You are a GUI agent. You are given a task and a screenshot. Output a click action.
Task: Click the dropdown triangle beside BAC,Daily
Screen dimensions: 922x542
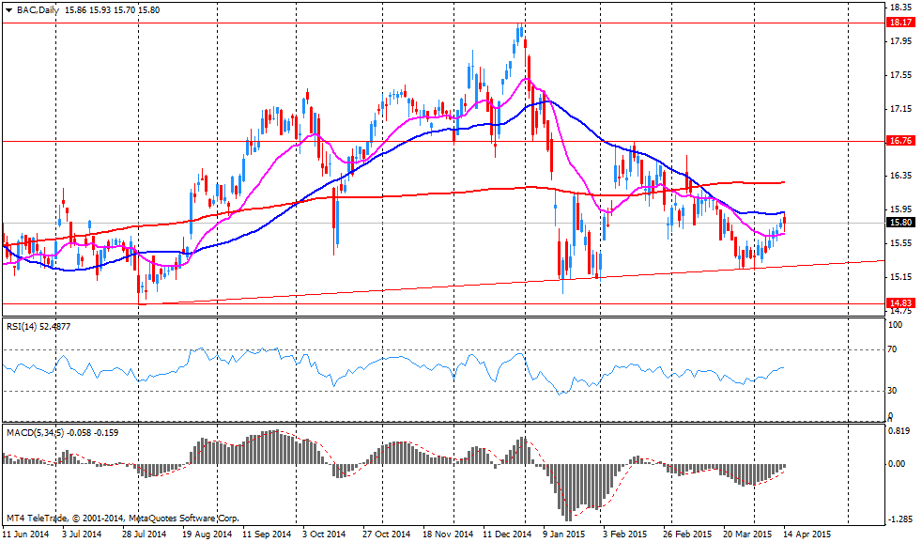8,10
